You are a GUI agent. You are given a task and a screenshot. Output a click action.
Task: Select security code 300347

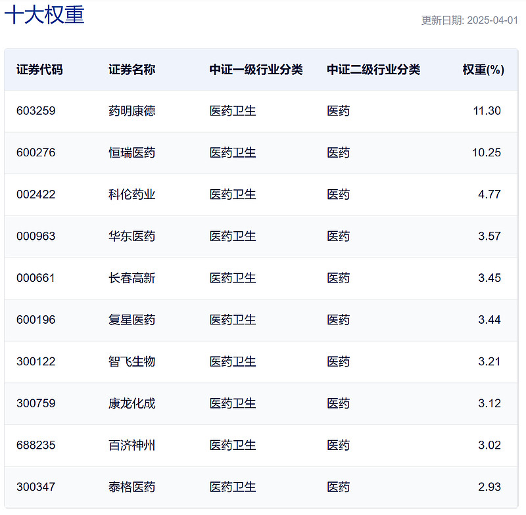[36, 487]
